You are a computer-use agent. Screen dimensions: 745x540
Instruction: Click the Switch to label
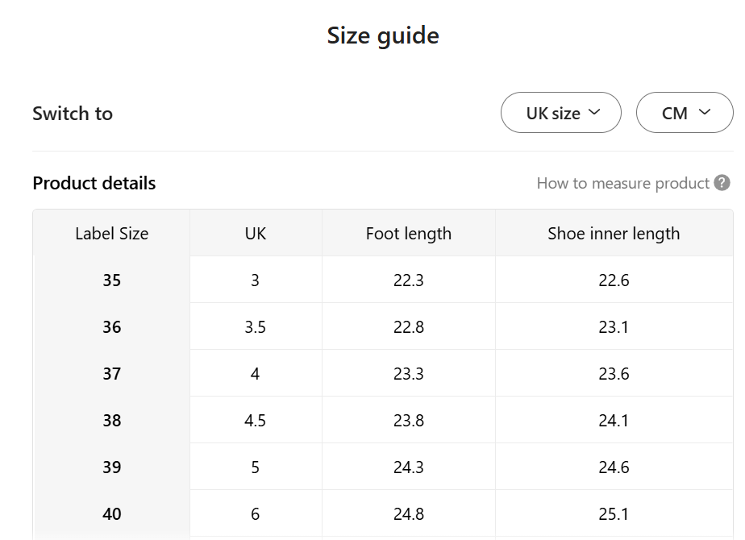pos(73,114)
